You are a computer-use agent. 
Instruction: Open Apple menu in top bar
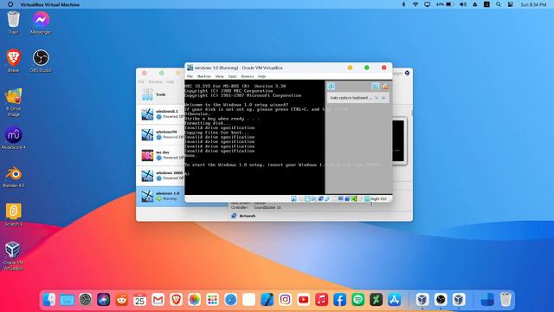[10, 4]
